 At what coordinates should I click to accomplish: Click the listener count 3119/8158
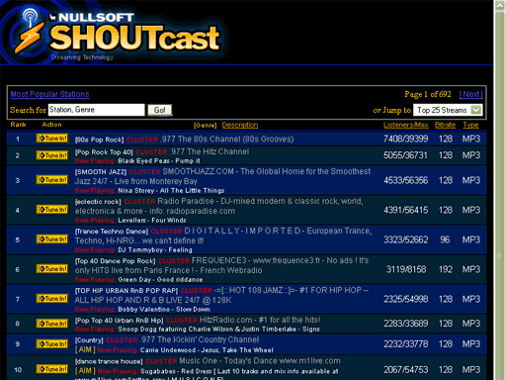click(406, 269)
